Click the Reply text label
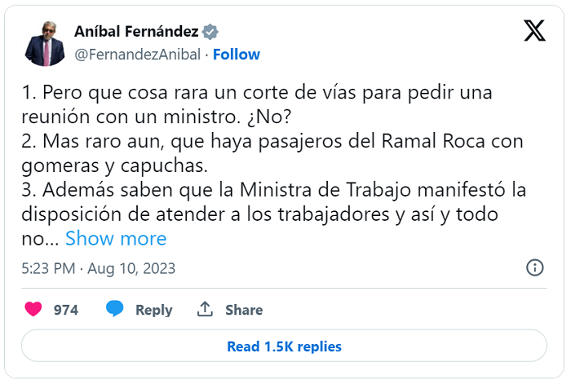Viewport: 571px width, 384px height. pos(154,310)
